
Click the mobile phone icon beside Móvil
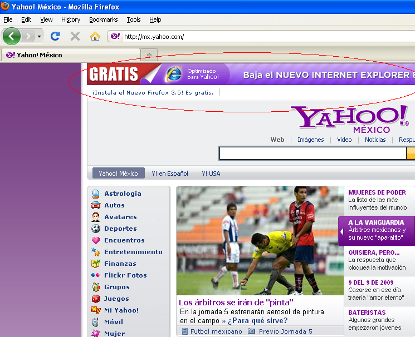[95, 322]
